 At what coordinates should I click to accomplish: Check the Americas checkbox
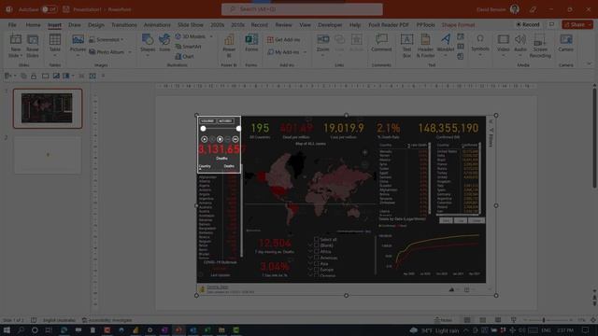pyautogui.click(x=316, y=258)
